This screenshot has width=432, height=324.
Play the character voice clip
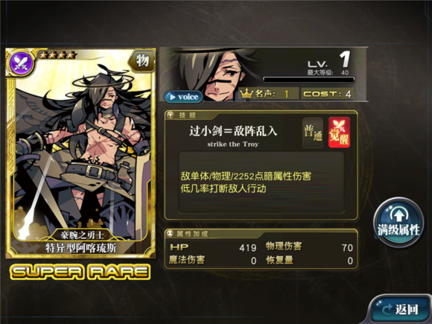183,97
